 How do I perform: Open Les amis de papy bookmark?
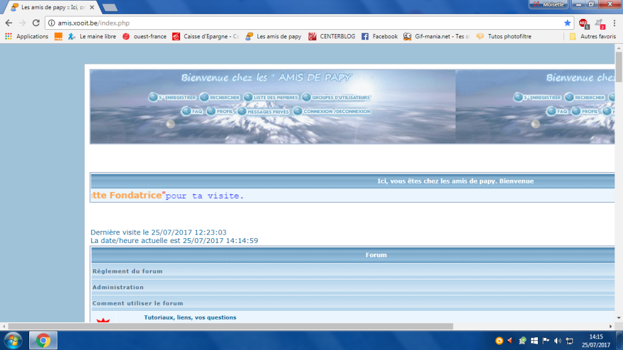pos(273,36)
